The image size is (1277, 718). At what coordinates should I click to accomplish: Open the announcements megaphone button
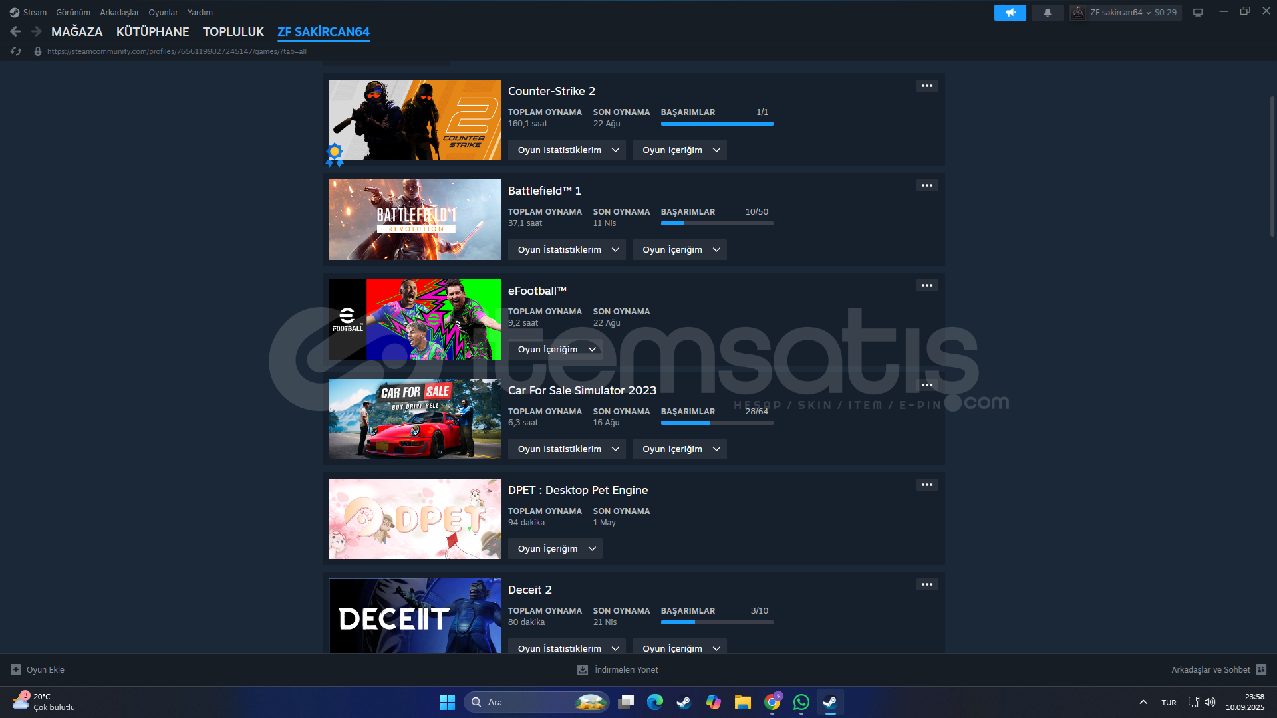(1010, 12)
